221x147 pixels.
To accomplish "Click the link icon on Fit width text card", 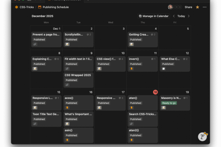I will (67, 69).
